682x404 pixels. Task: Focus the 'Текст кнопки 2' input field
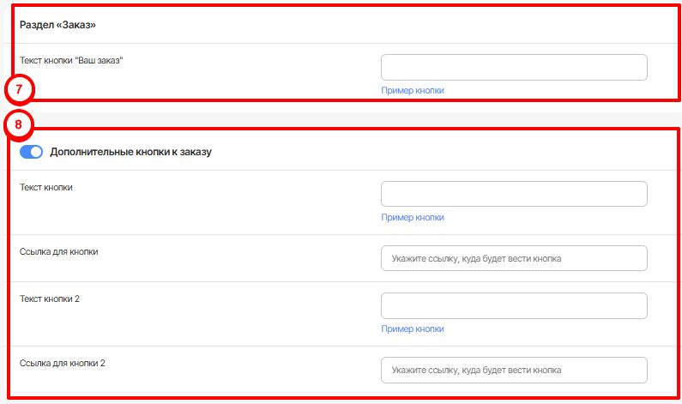tap(513, 305)
